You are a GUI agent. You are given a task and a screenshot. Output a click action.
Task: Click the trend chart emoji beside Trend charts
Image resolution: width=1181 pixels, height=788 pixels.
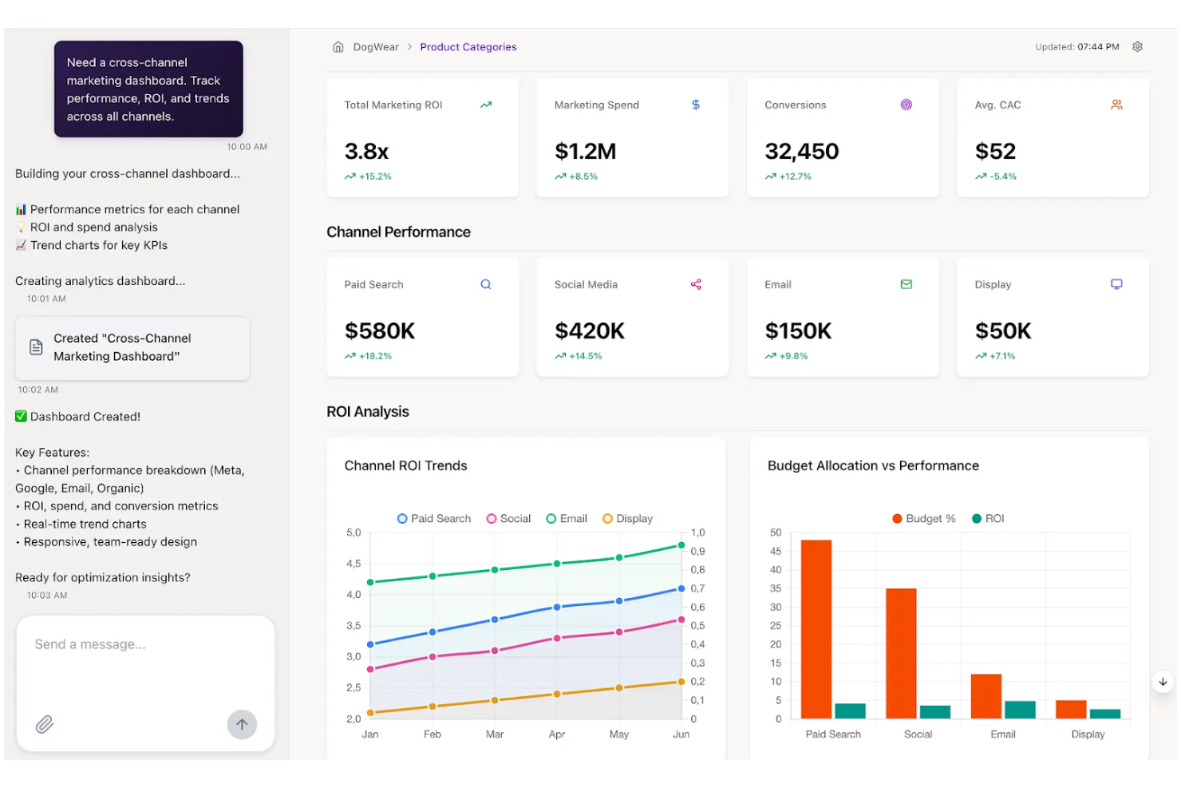tap(21, 245)
